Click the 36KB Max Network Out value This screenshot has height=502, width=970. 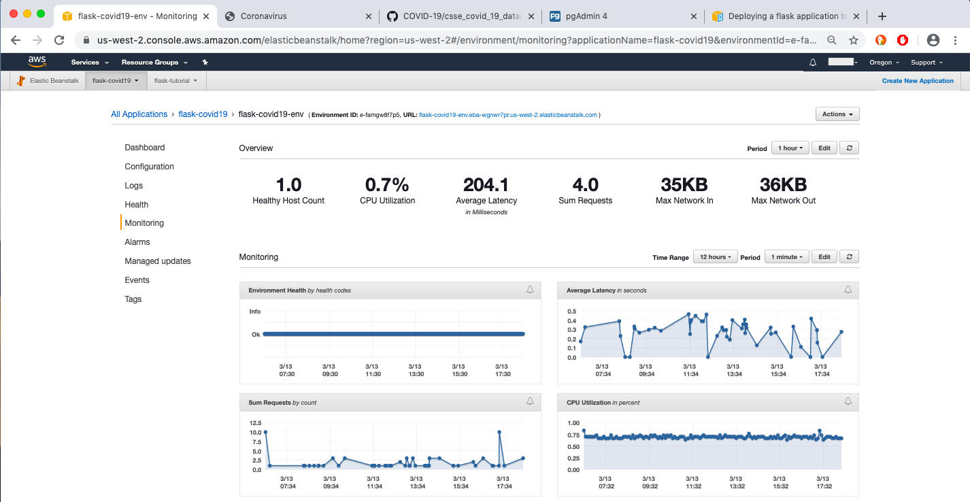tap(783, 184)
